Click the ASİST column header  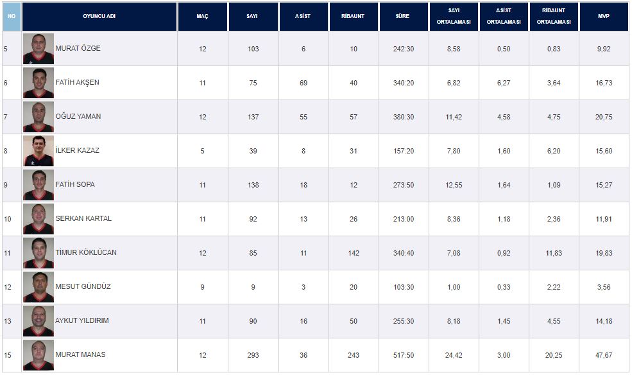(303, 16)
